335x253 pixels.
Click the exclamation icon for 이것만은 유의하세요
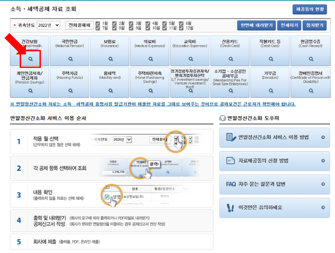[230, 207]
